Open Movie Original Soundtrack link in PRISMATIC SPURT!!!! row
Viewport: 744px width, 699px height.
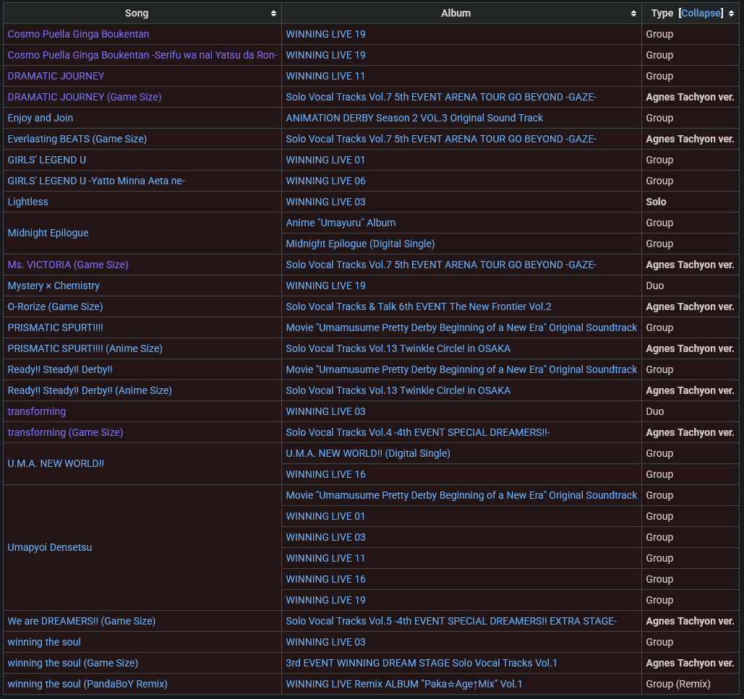461,327
